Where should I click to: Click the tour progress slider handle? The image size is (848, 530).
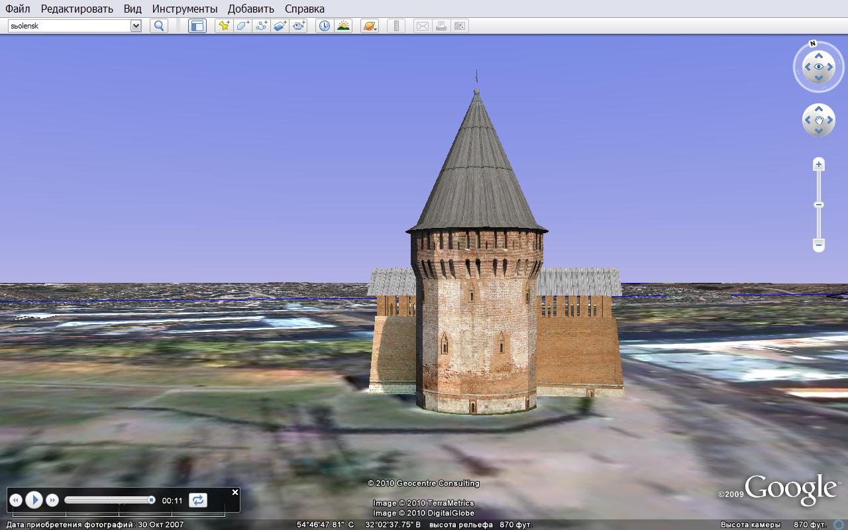pyautogui.click(x=151, y=500)
